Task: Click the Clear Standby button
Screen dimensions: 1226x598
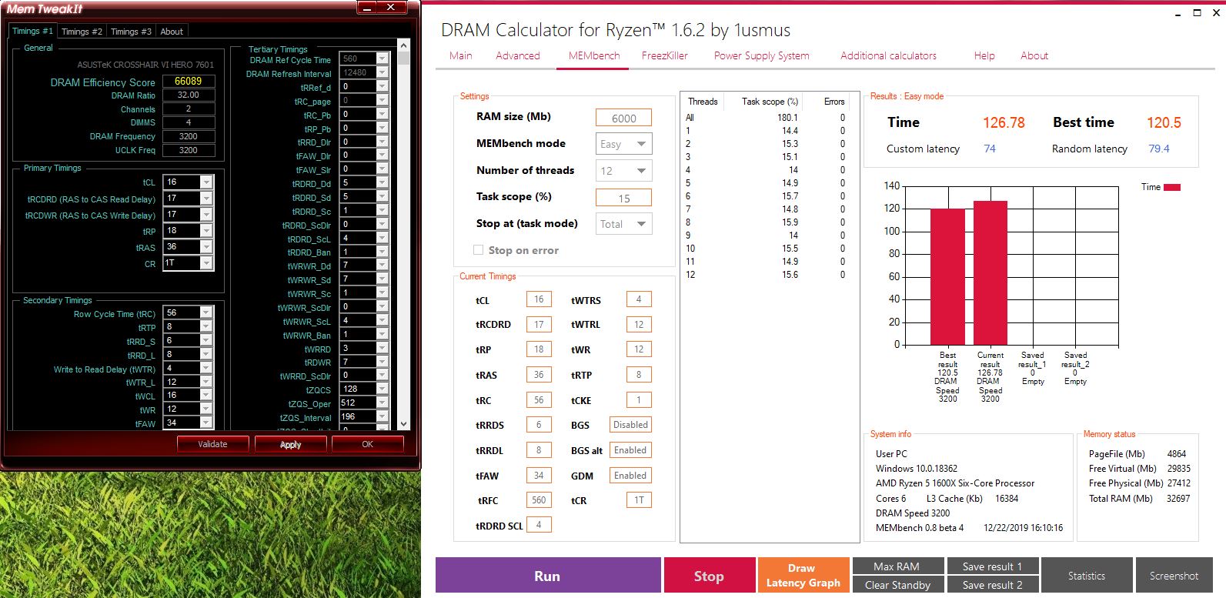Action: pyautogui.click(x=897, y=585)
